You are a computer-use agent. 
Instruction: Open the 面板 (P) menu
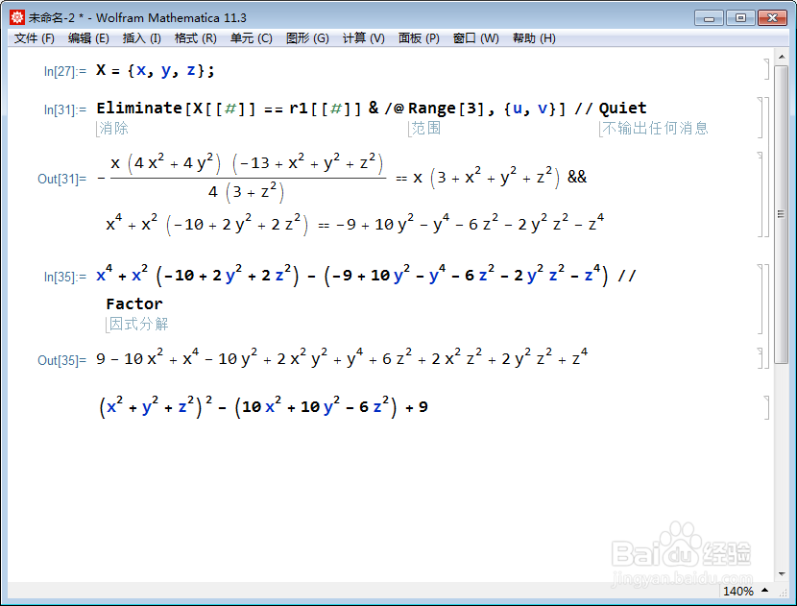pos(419,38)
